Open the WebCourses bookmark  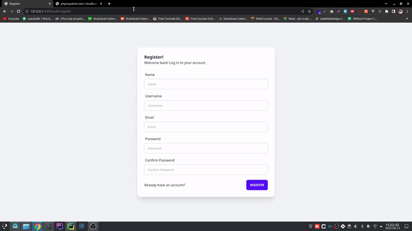(x=265, y=18)
